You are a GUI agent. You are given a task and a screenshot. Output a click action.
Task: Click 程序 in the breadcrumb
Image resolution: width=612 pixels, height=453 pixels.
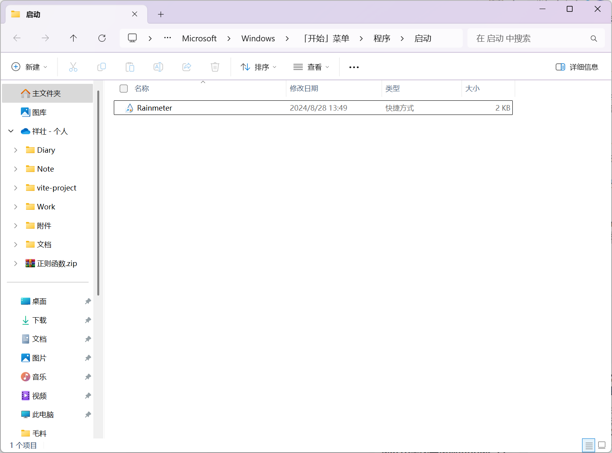pos(382,39)
